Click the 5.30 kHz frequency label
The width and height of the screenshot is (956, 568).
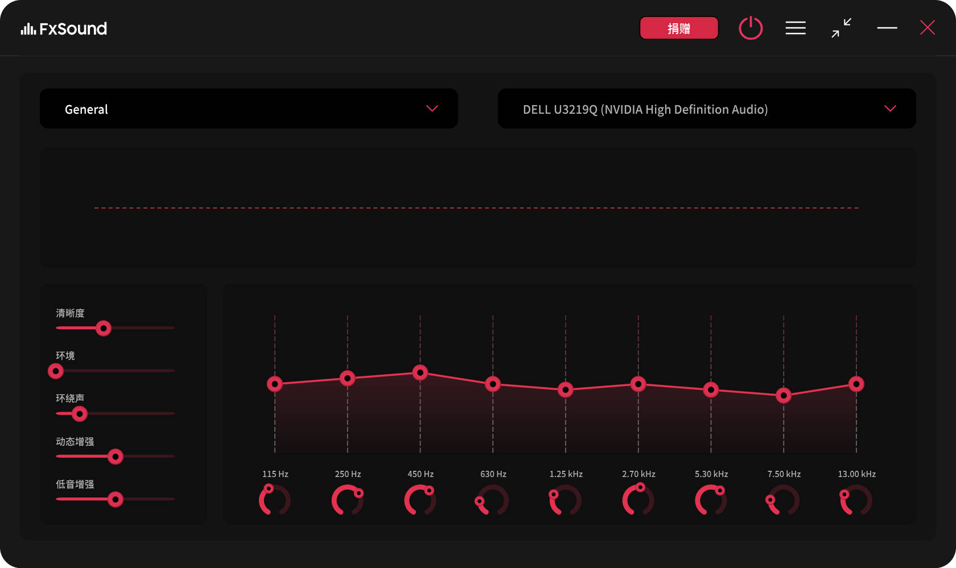(x=711, y=474)
